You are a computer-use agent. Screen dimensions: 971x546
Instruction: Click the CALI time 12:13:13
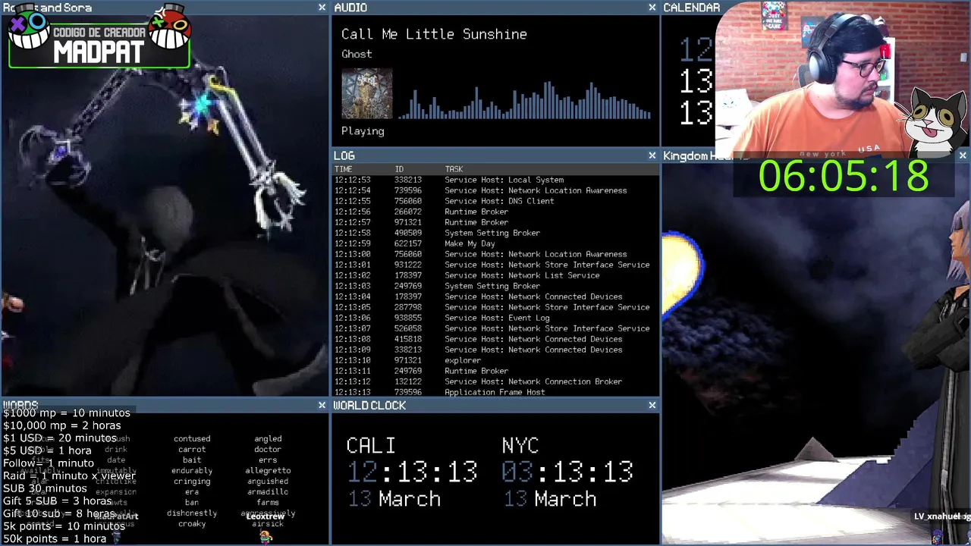point(412,472)
